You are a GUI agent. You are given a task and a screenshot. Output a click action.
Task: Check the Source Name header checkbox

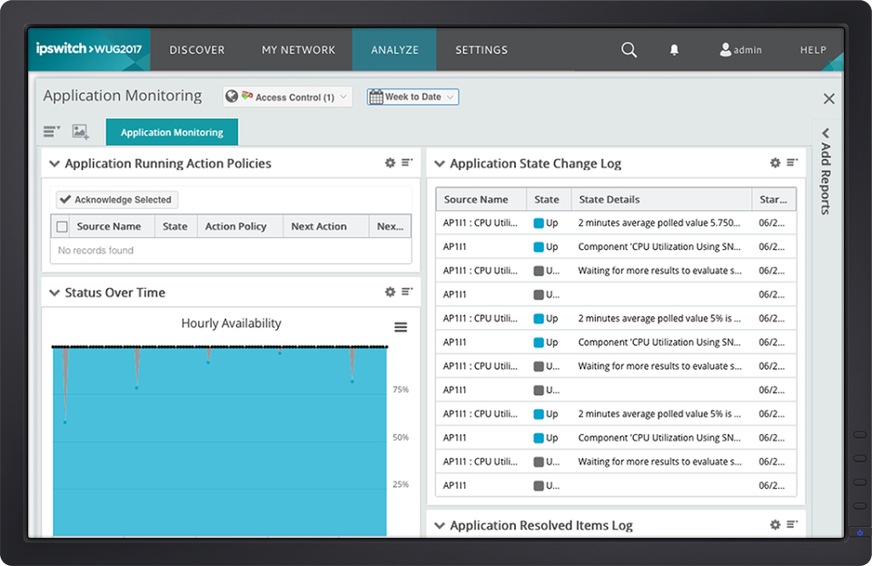(63, 225)
